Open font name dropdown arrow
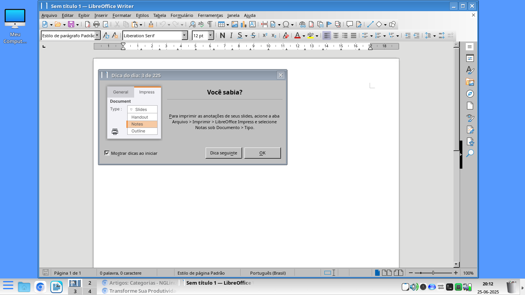The width and height of the screenshot is (525, 295). (185, 35)
